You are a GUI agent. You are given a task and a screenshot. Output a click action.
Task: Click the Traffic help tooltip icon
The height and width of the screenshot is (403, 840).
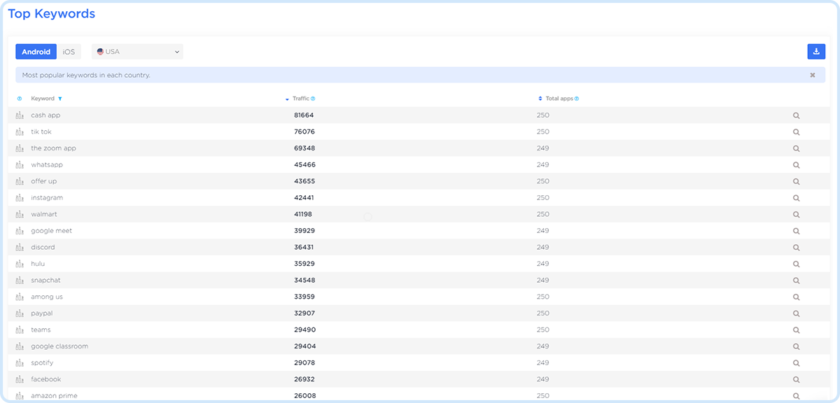click(313, 99)
